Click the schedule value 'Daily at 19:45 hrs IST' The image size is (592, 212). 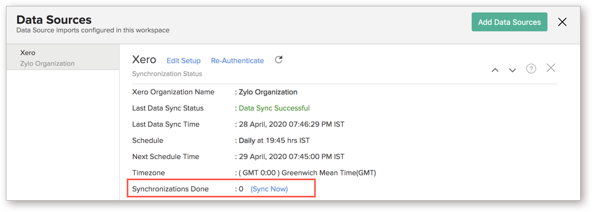[x=274, y=141]
